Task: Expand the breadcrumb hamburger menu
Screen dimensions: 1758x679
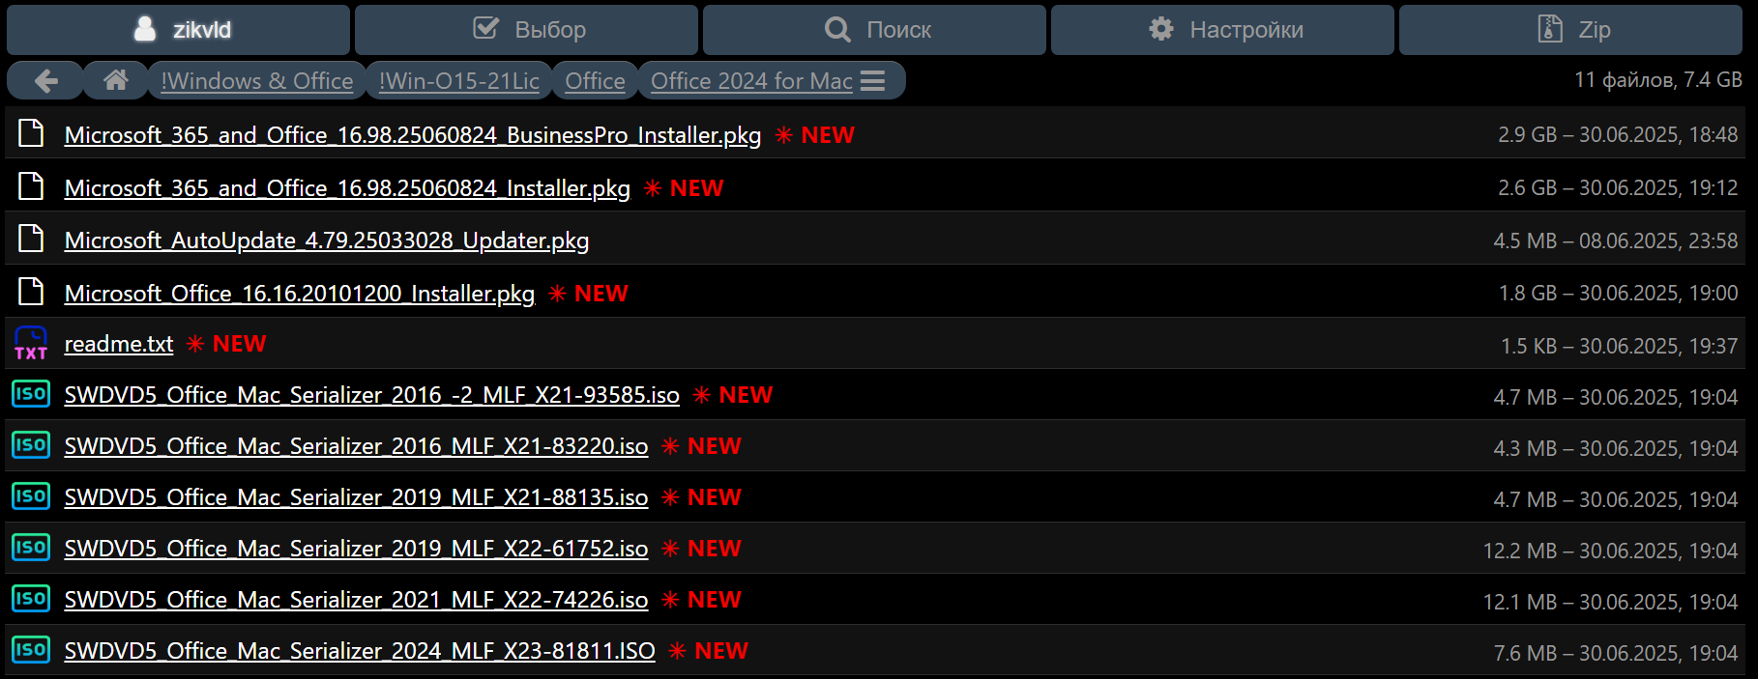Action: (x=873, y=81)
